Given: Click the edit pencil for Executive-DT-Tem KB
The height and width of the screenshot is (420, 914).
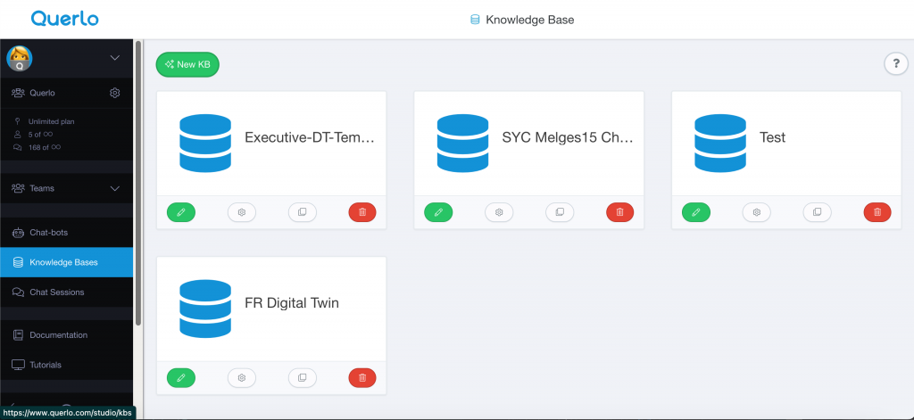Looking at the screenshot, I should click(180, 212).
